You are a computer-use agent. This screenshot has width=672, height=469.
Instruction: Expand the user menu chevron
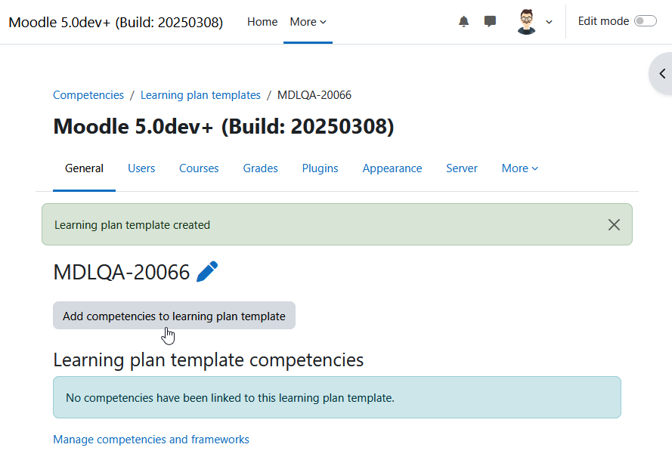(x=549, y=22)
